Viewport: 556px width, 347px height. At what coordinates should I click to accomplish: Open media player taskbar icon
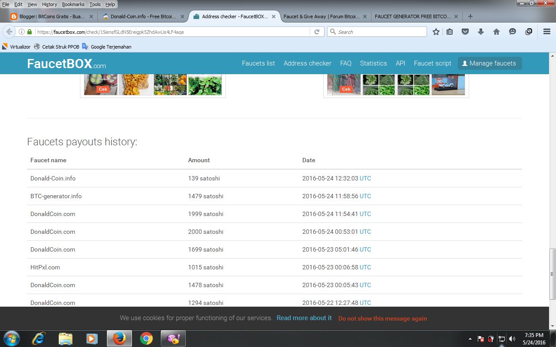coord(92,339)
